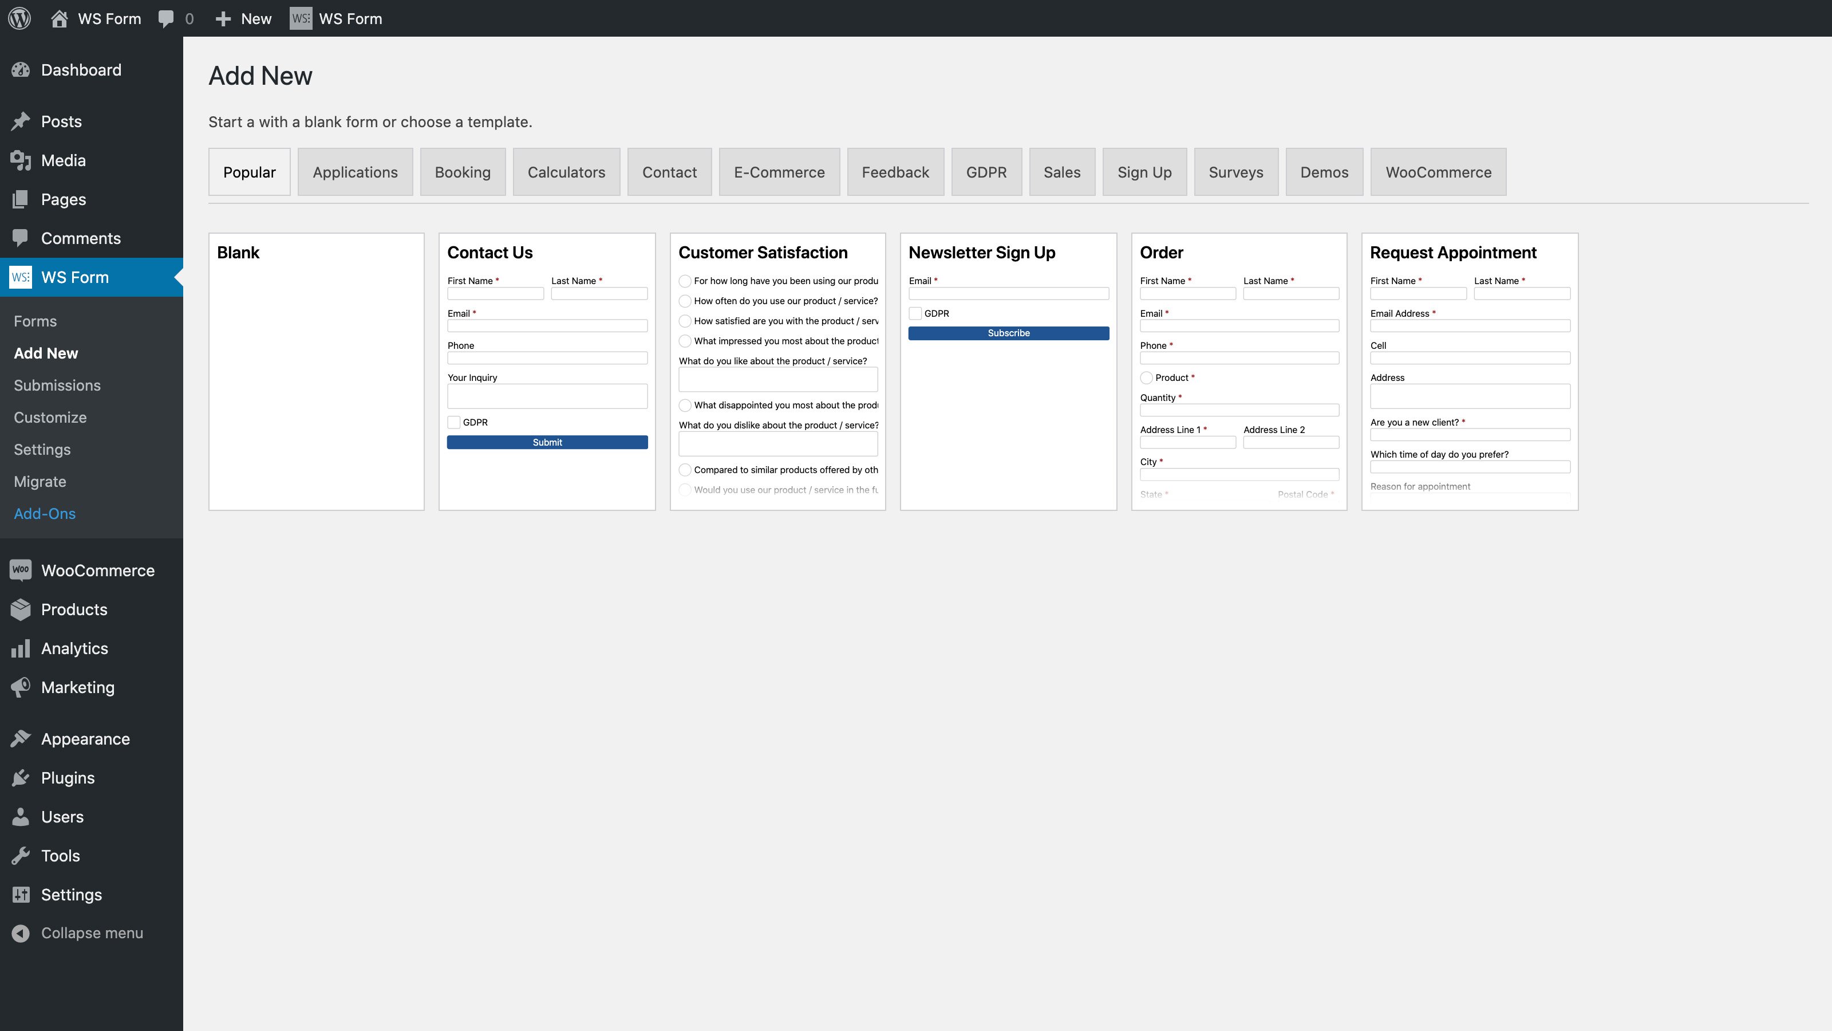1832x1031 pixels.
Task: Click the Email field in Newsletter Sign Up template
Action: point(1008,294)
